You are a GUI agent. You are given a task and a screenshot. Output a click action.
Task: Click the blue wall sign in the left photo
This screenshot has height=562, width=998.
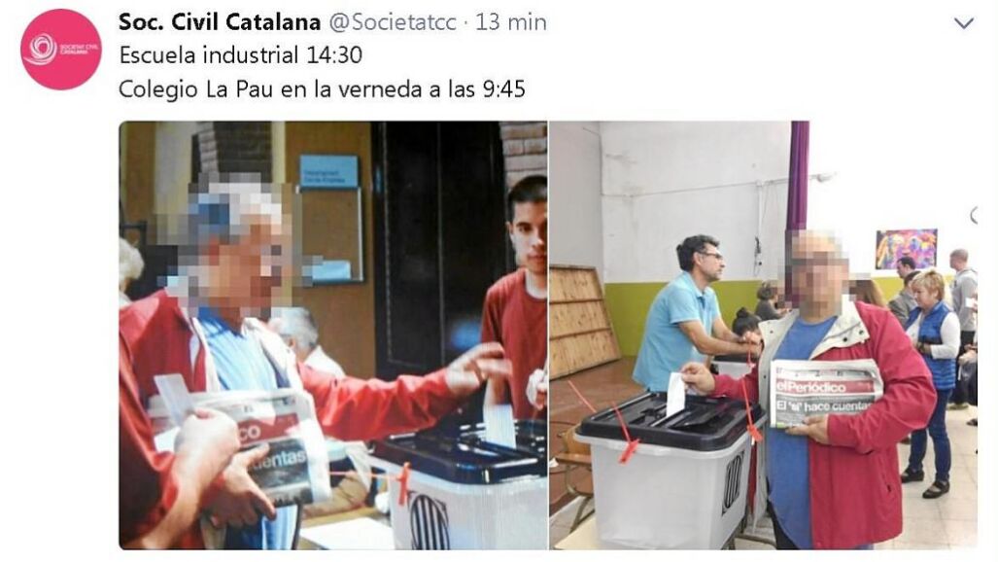click(x=329, y=171)
